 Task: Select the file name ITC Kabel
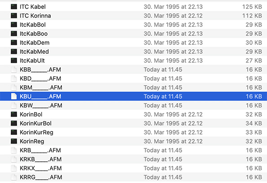[33, 7]
